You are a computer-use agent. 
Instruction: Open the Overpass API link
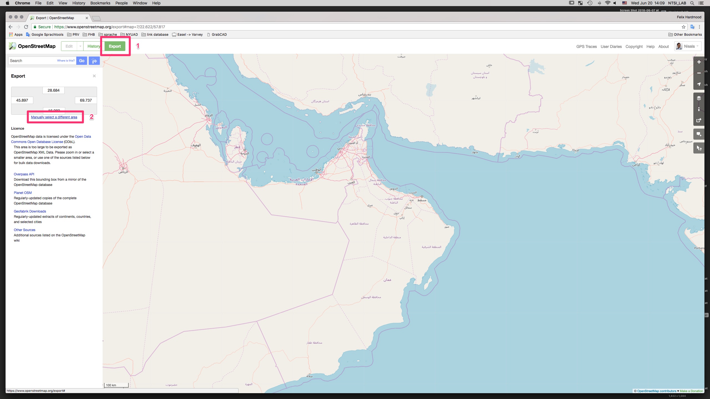(24, 174)
